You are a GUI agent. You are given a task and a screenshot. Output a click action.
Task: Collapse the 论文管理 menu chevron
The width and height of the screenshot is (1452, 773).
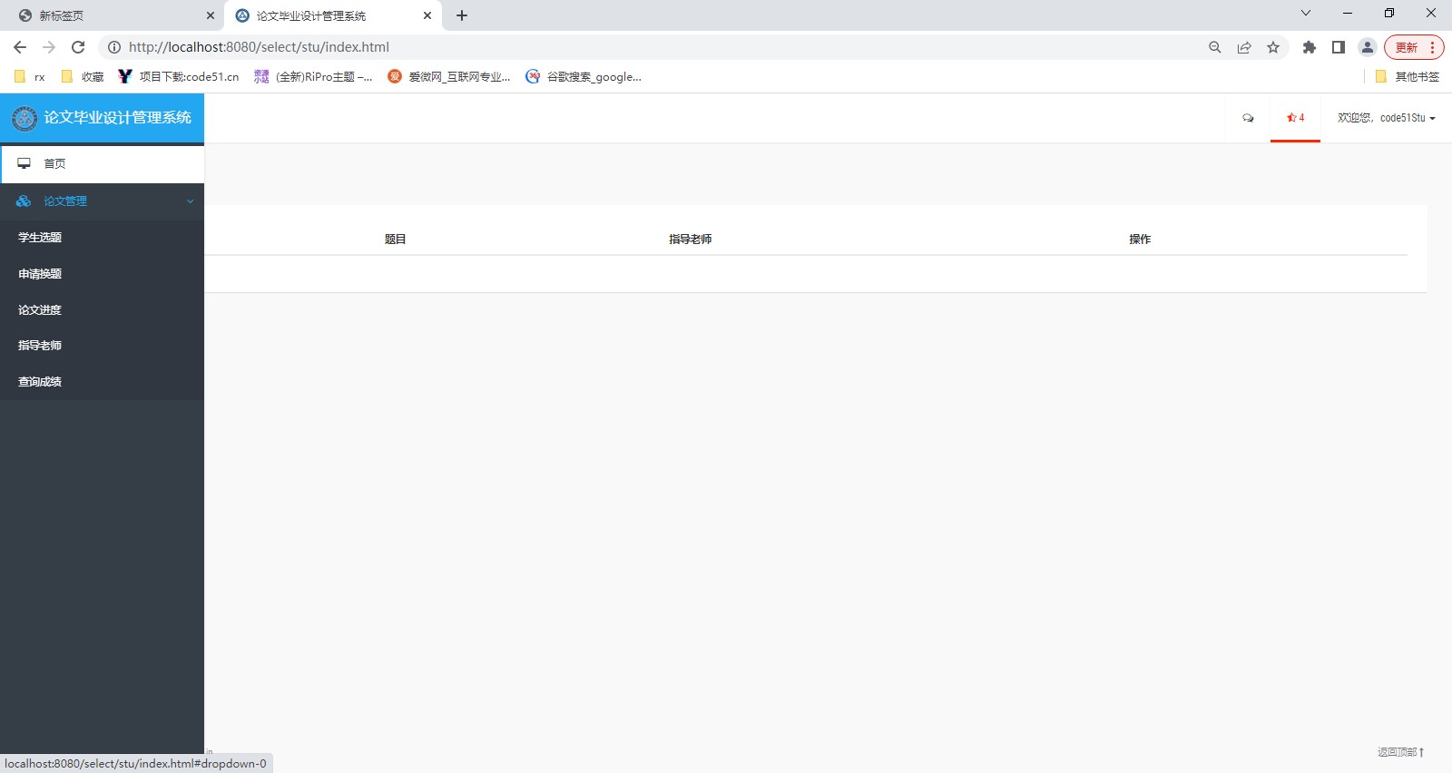tap(191, 201)
